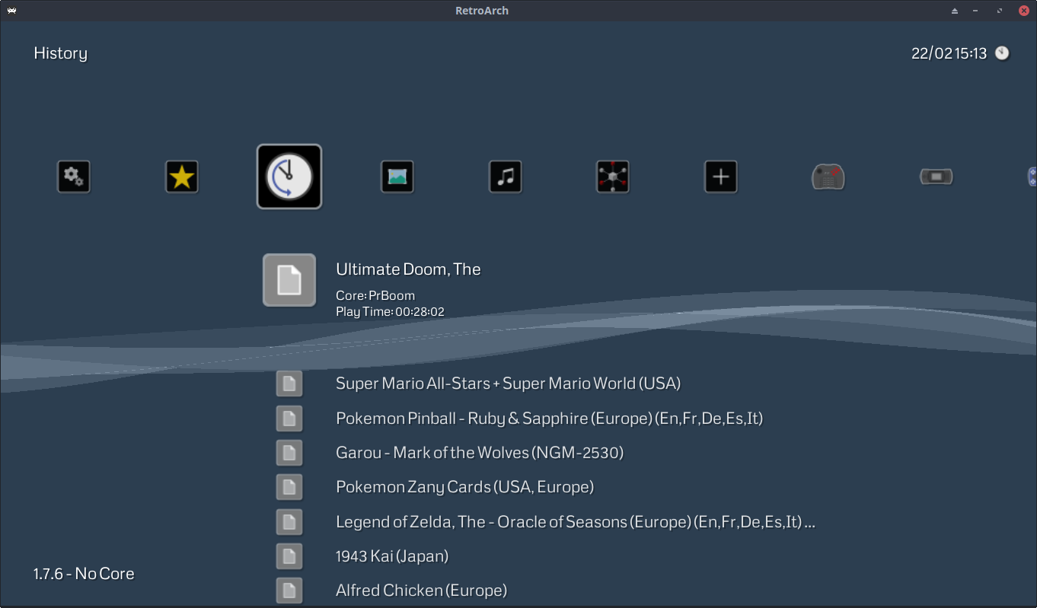Click the file icon for Garou
Screen dimensions: 1037x608
(289, 453)
